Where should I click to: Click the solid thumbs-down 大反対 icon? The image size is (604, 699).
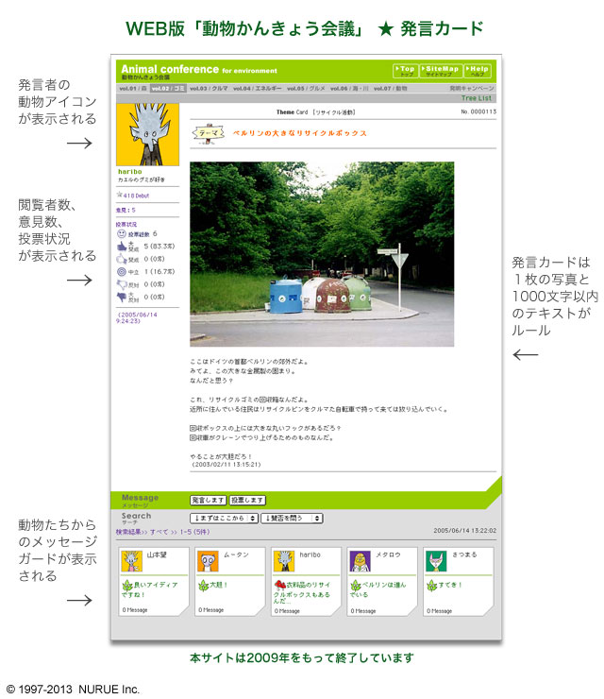point(121,297)
